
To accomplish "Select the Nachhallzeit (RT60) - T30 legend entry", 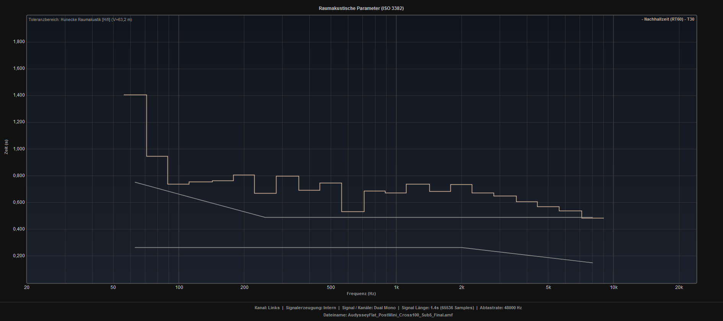I will coord(668,19).
